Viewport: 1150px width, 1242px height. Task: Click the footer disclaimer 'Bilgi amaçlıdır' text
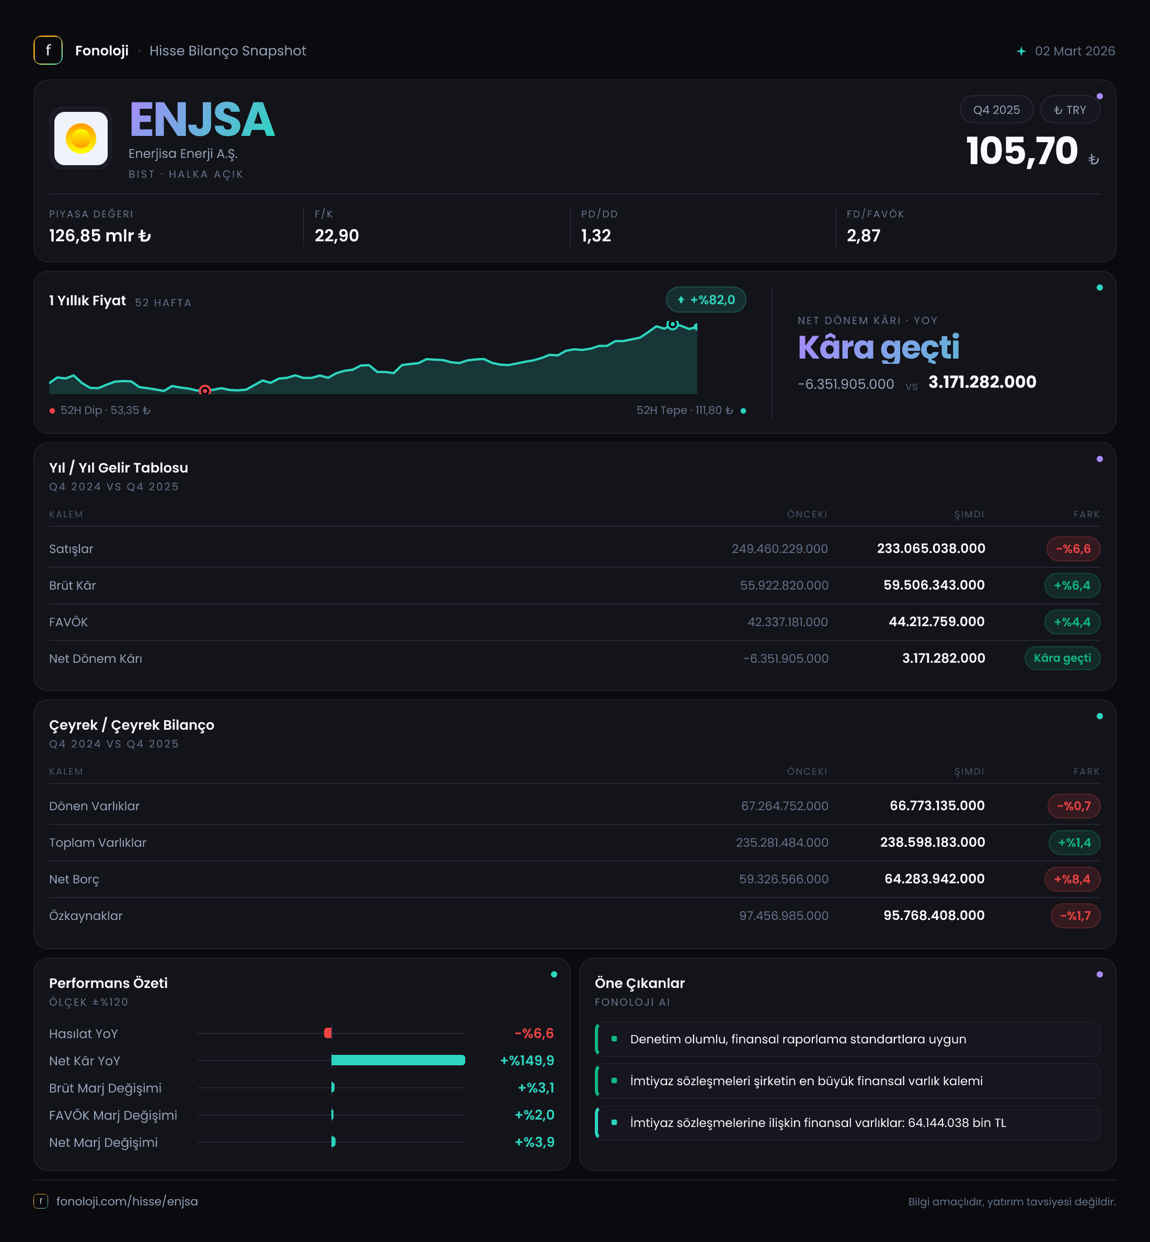[1012, 1202]
